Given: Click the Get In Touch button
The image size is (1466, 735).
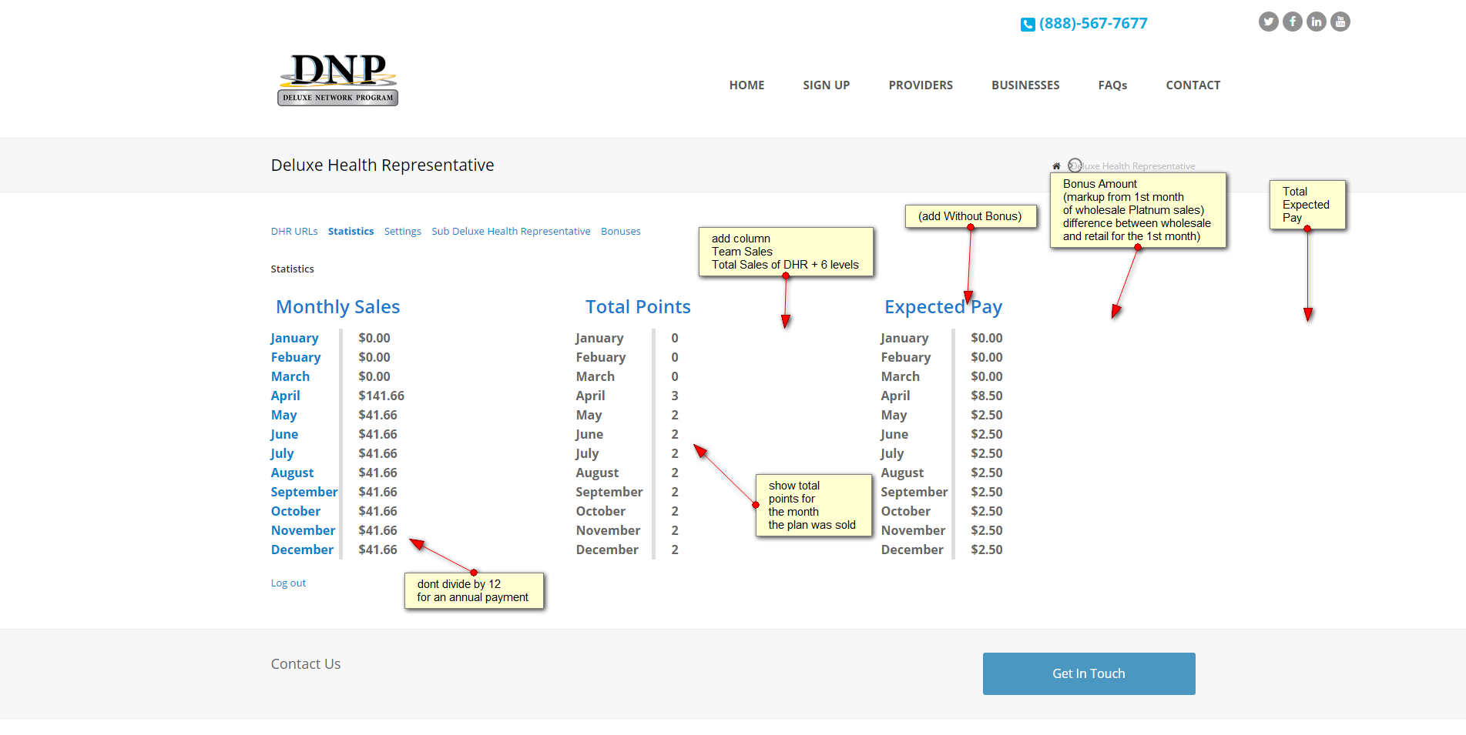Looking at the screenshot, I should 1089,674.
